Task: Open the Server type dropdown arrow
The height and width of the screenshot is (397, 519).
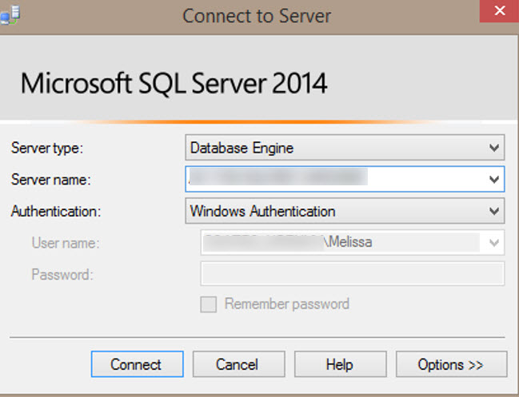Action: 494,148
